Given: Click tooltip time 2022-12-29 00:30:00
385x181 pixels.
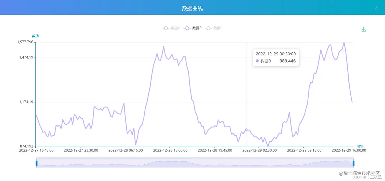Looking at the screenshot, I should (x=276, y=54).
